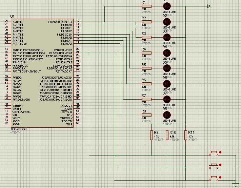Click pin label RST/NMI
The height and width of the screenshot is (188, 241).
[x=67, y=112]
